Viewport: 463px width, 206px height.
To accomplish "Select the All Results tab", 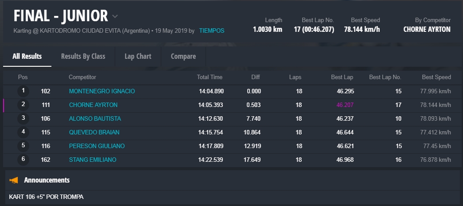I will coord(27,56).
